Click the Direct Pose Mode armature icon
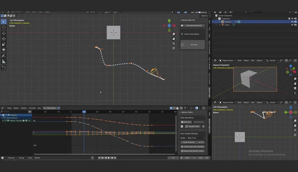 [182, 34]
